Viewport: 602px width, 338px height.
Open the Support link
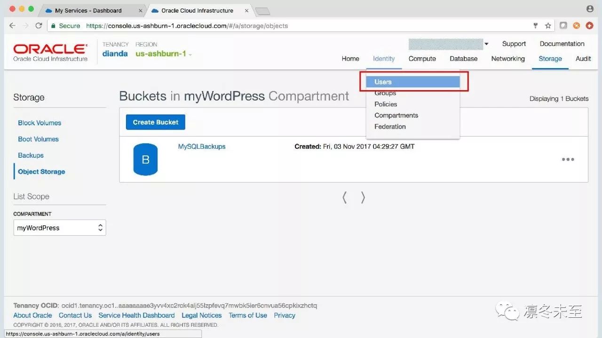pos(514,44)
